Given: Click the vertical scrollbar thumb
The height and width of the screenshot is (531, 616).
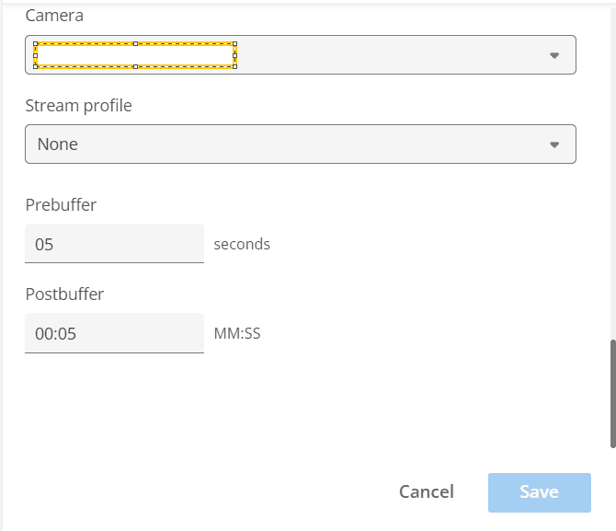Looking at the screenshot, I should (x=612, y=393).
